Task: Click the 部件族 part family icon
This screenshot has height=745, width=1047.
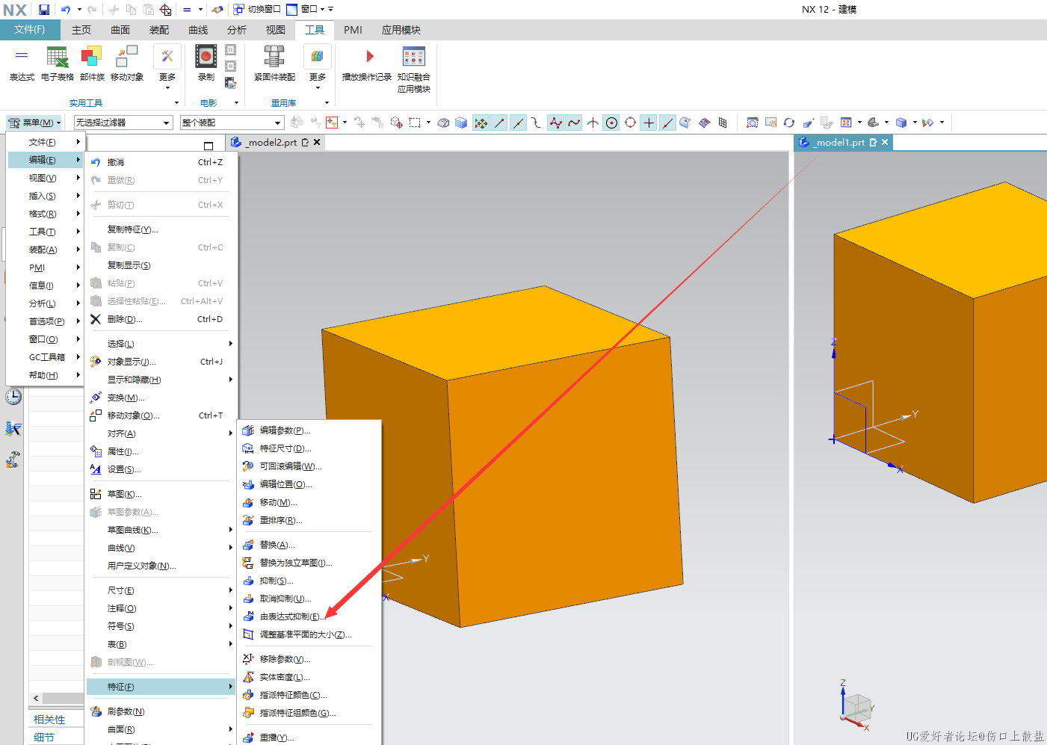Action: (x=92, y=64)
